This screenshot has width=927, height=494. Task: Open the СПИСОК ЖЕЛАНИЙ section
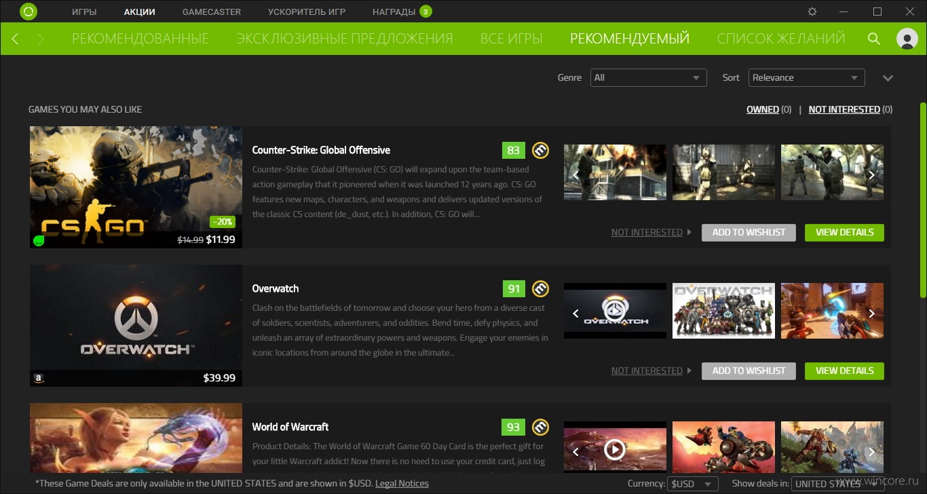pos(781,39)
